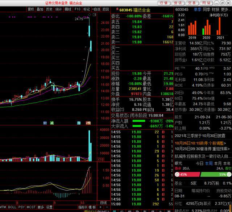Select the MTM indicator tab
This screenshot has height=212, width=232.
[3, 207]
